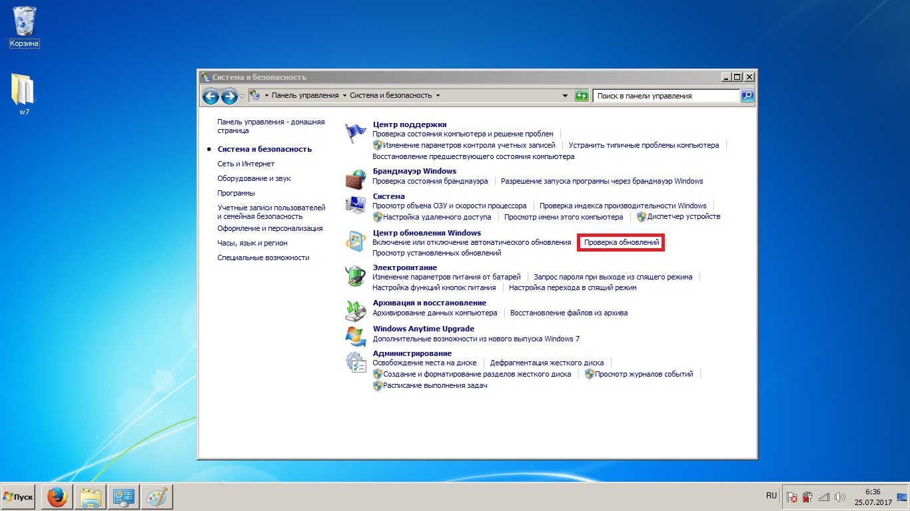Click the tray icon between flag and network

(x=807, y=497)
